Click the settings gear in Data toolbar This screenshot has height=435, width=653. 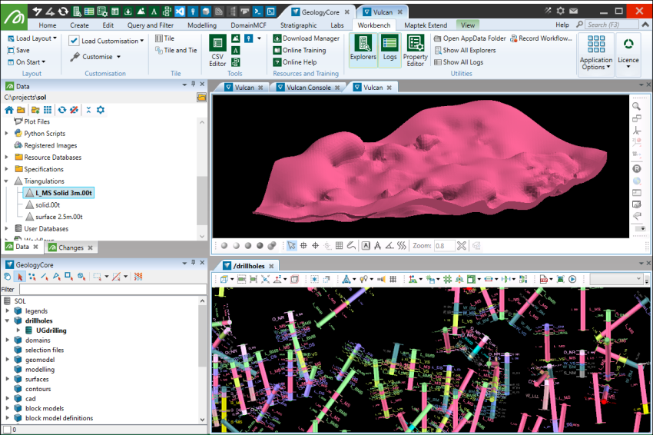pyautogui.click(x=100, y=110)
